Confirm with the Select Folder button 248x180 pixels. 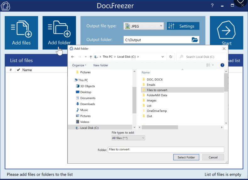(186, 157)
